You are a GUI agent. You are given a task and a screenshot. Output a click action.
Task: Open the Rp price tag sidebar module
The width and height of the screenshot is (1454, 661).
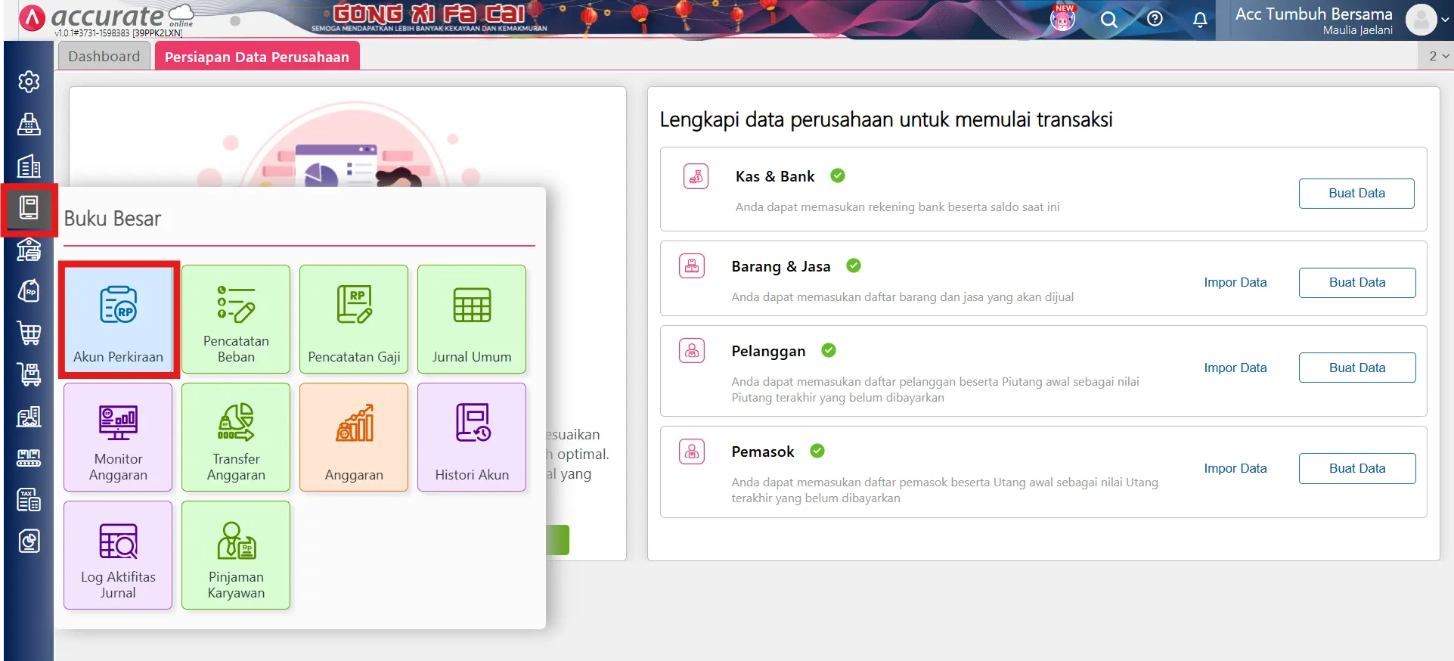point(29,291)
